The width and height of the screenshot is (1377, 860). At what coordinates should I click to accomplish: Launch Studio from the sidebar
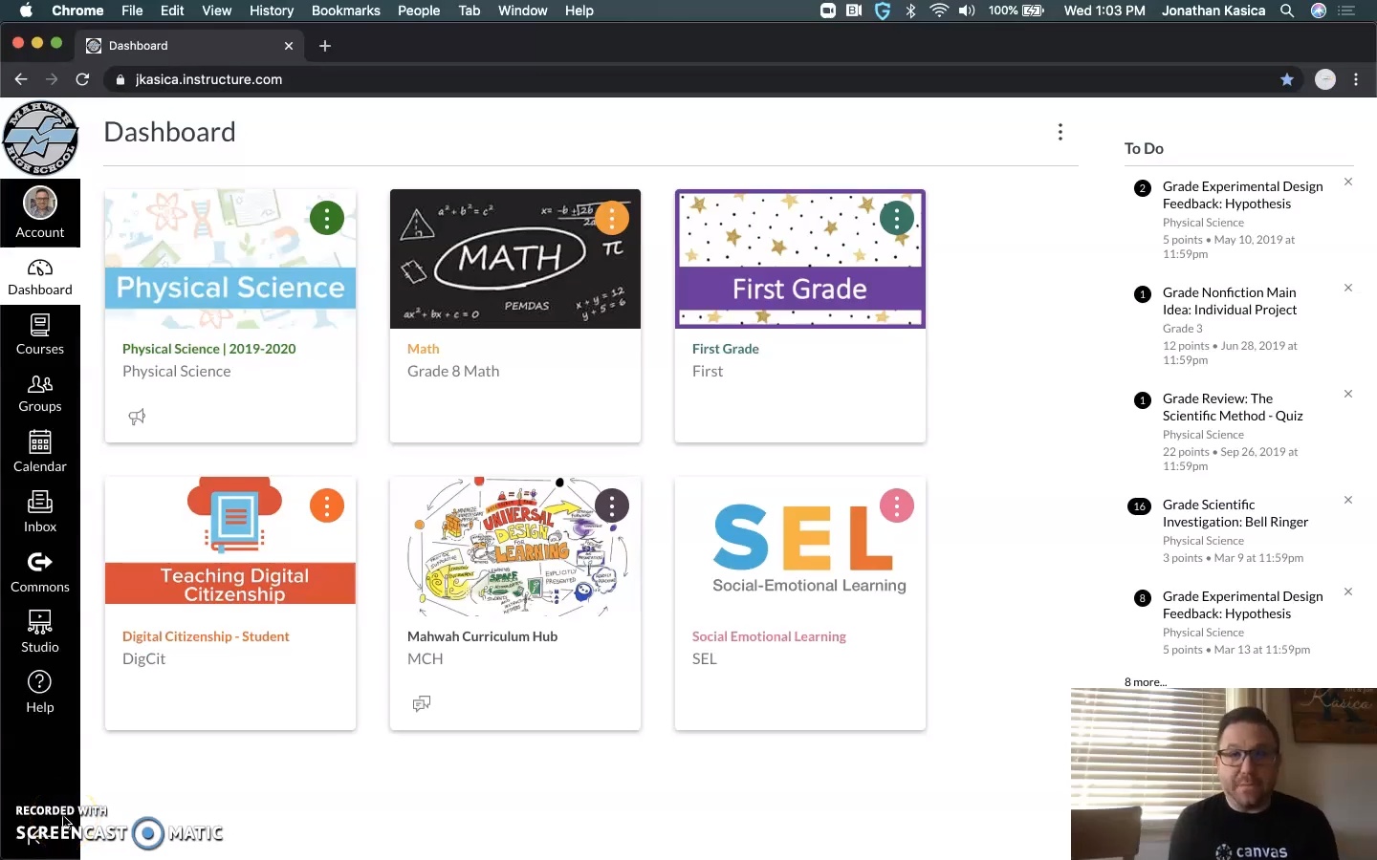point(39,633)
